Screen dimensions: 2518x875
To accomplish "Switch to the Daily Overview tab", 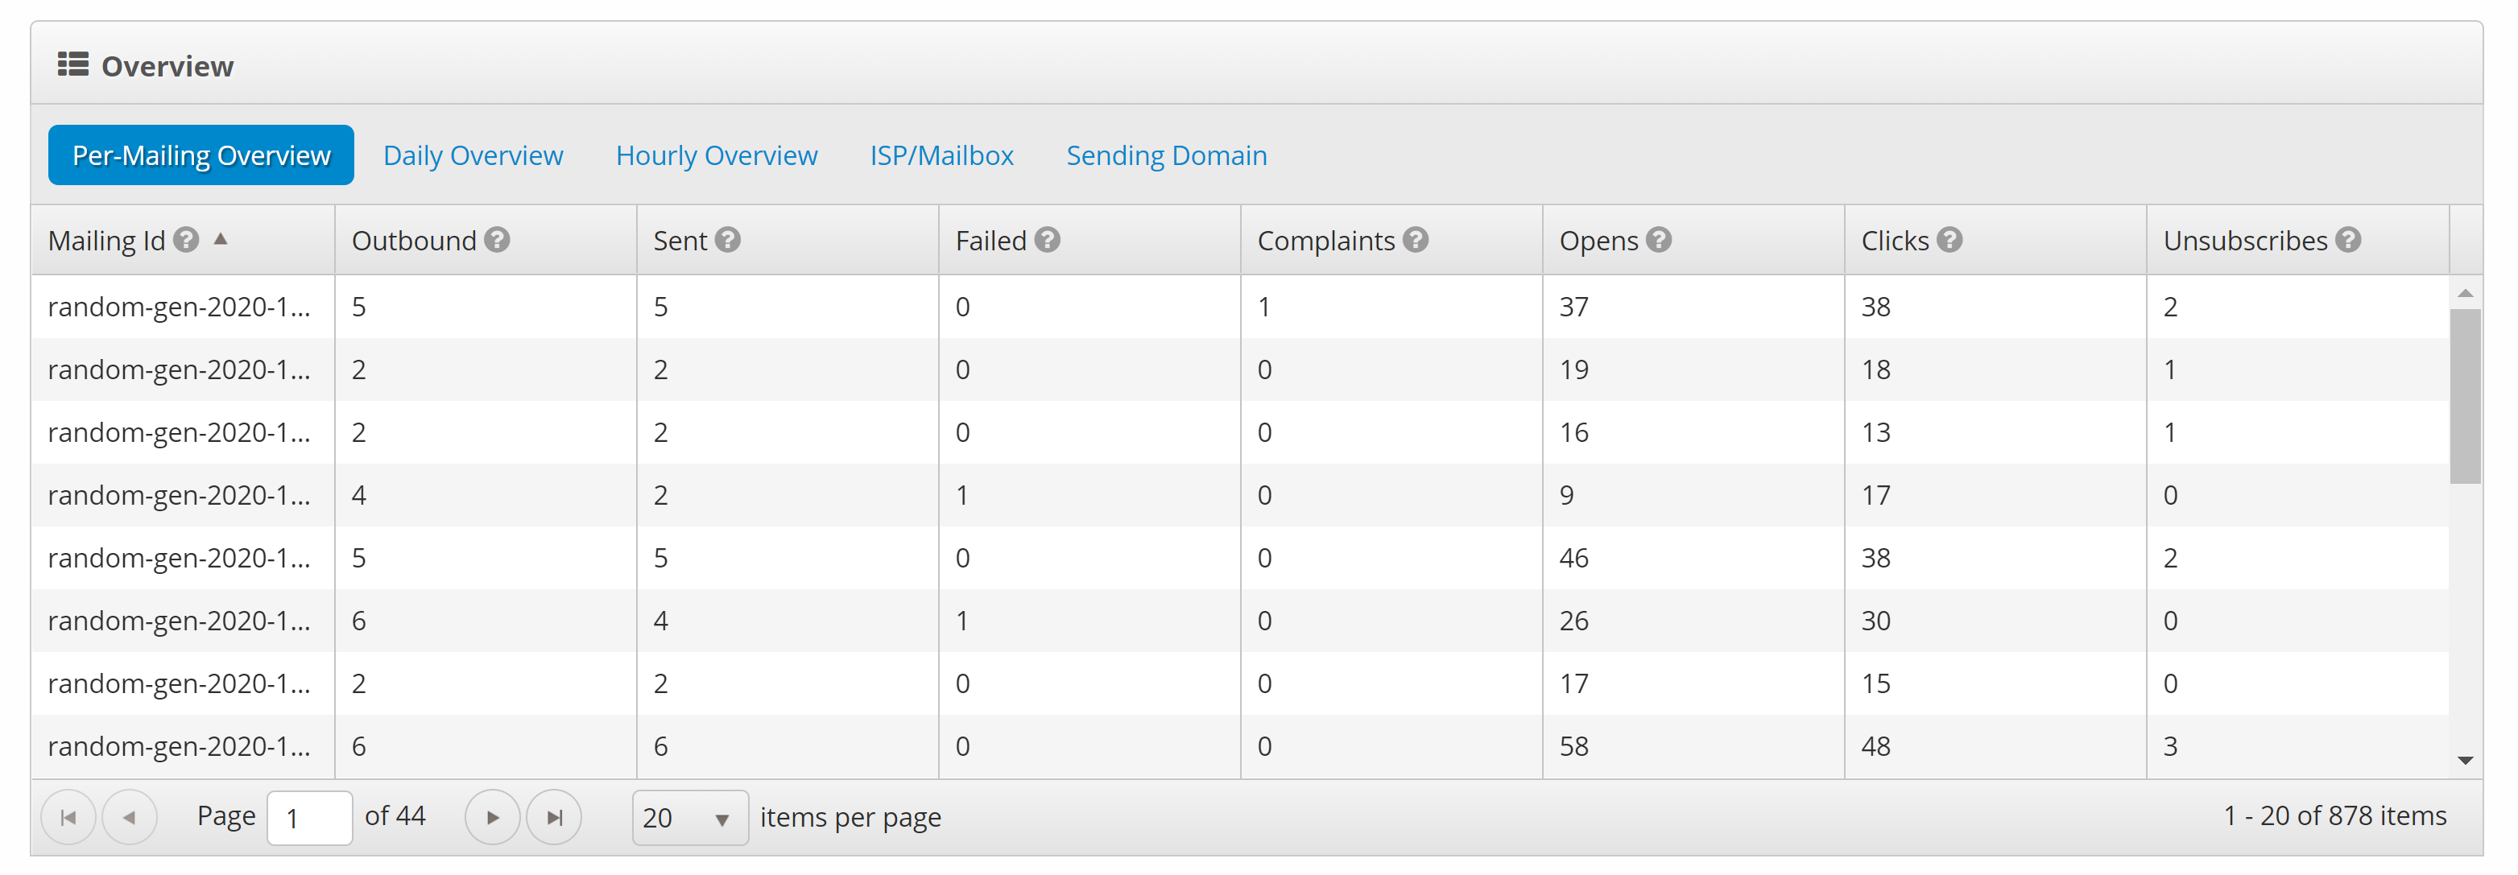I will pyautogui.click(x=473, y=155).
